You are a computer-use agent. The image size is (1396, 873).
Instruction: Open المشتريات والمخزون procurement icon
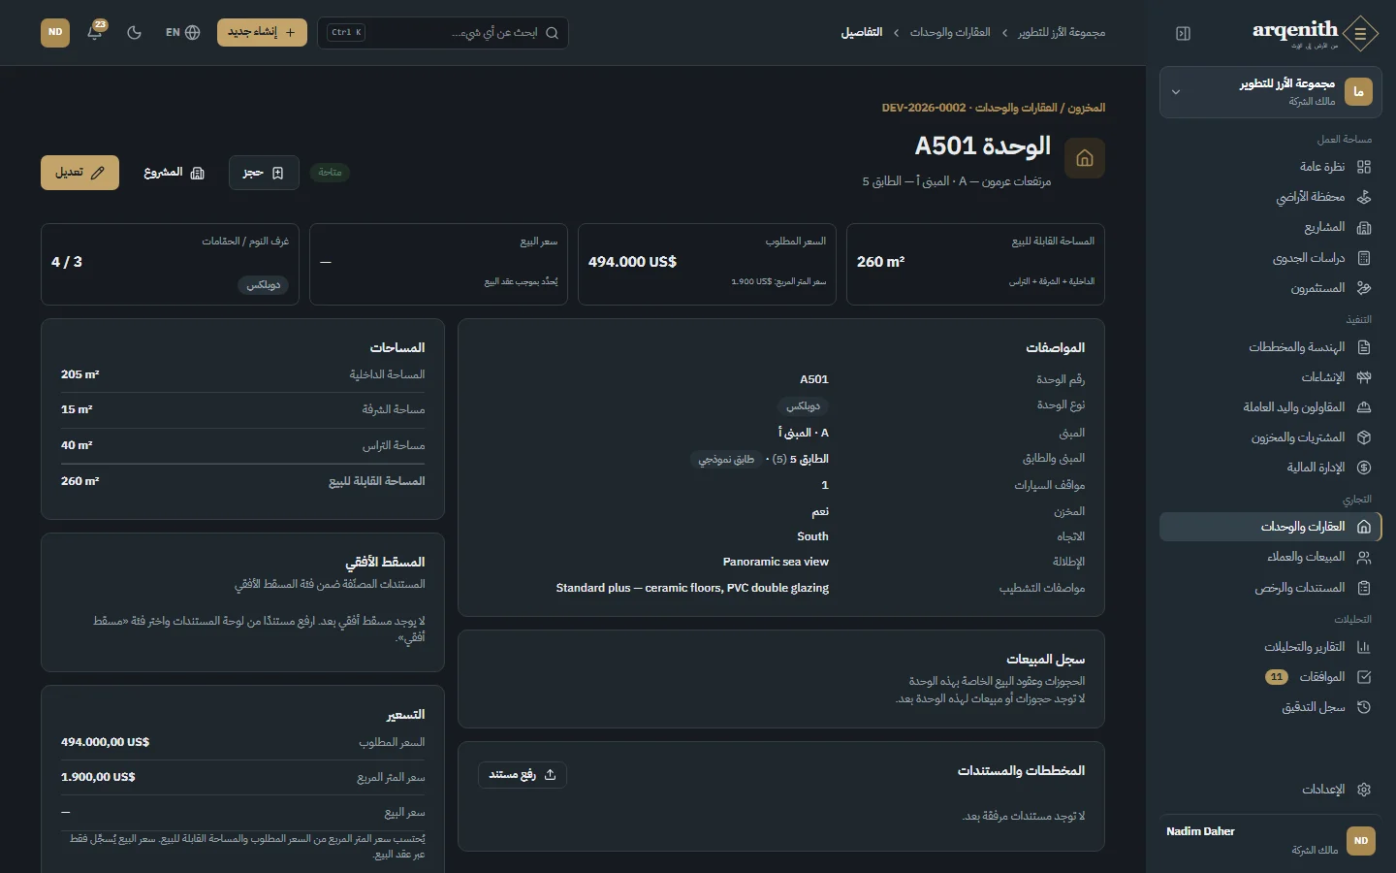click(x=1364, y=437)
